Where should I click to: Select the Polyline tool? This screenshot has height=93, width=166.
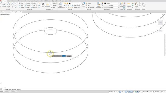coord(4,5)
